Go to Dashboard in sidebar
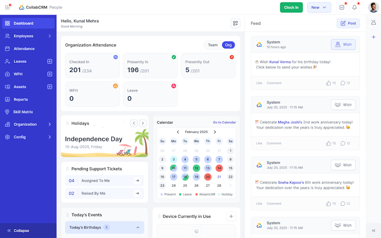381x238 pixels. pos(28,23)
